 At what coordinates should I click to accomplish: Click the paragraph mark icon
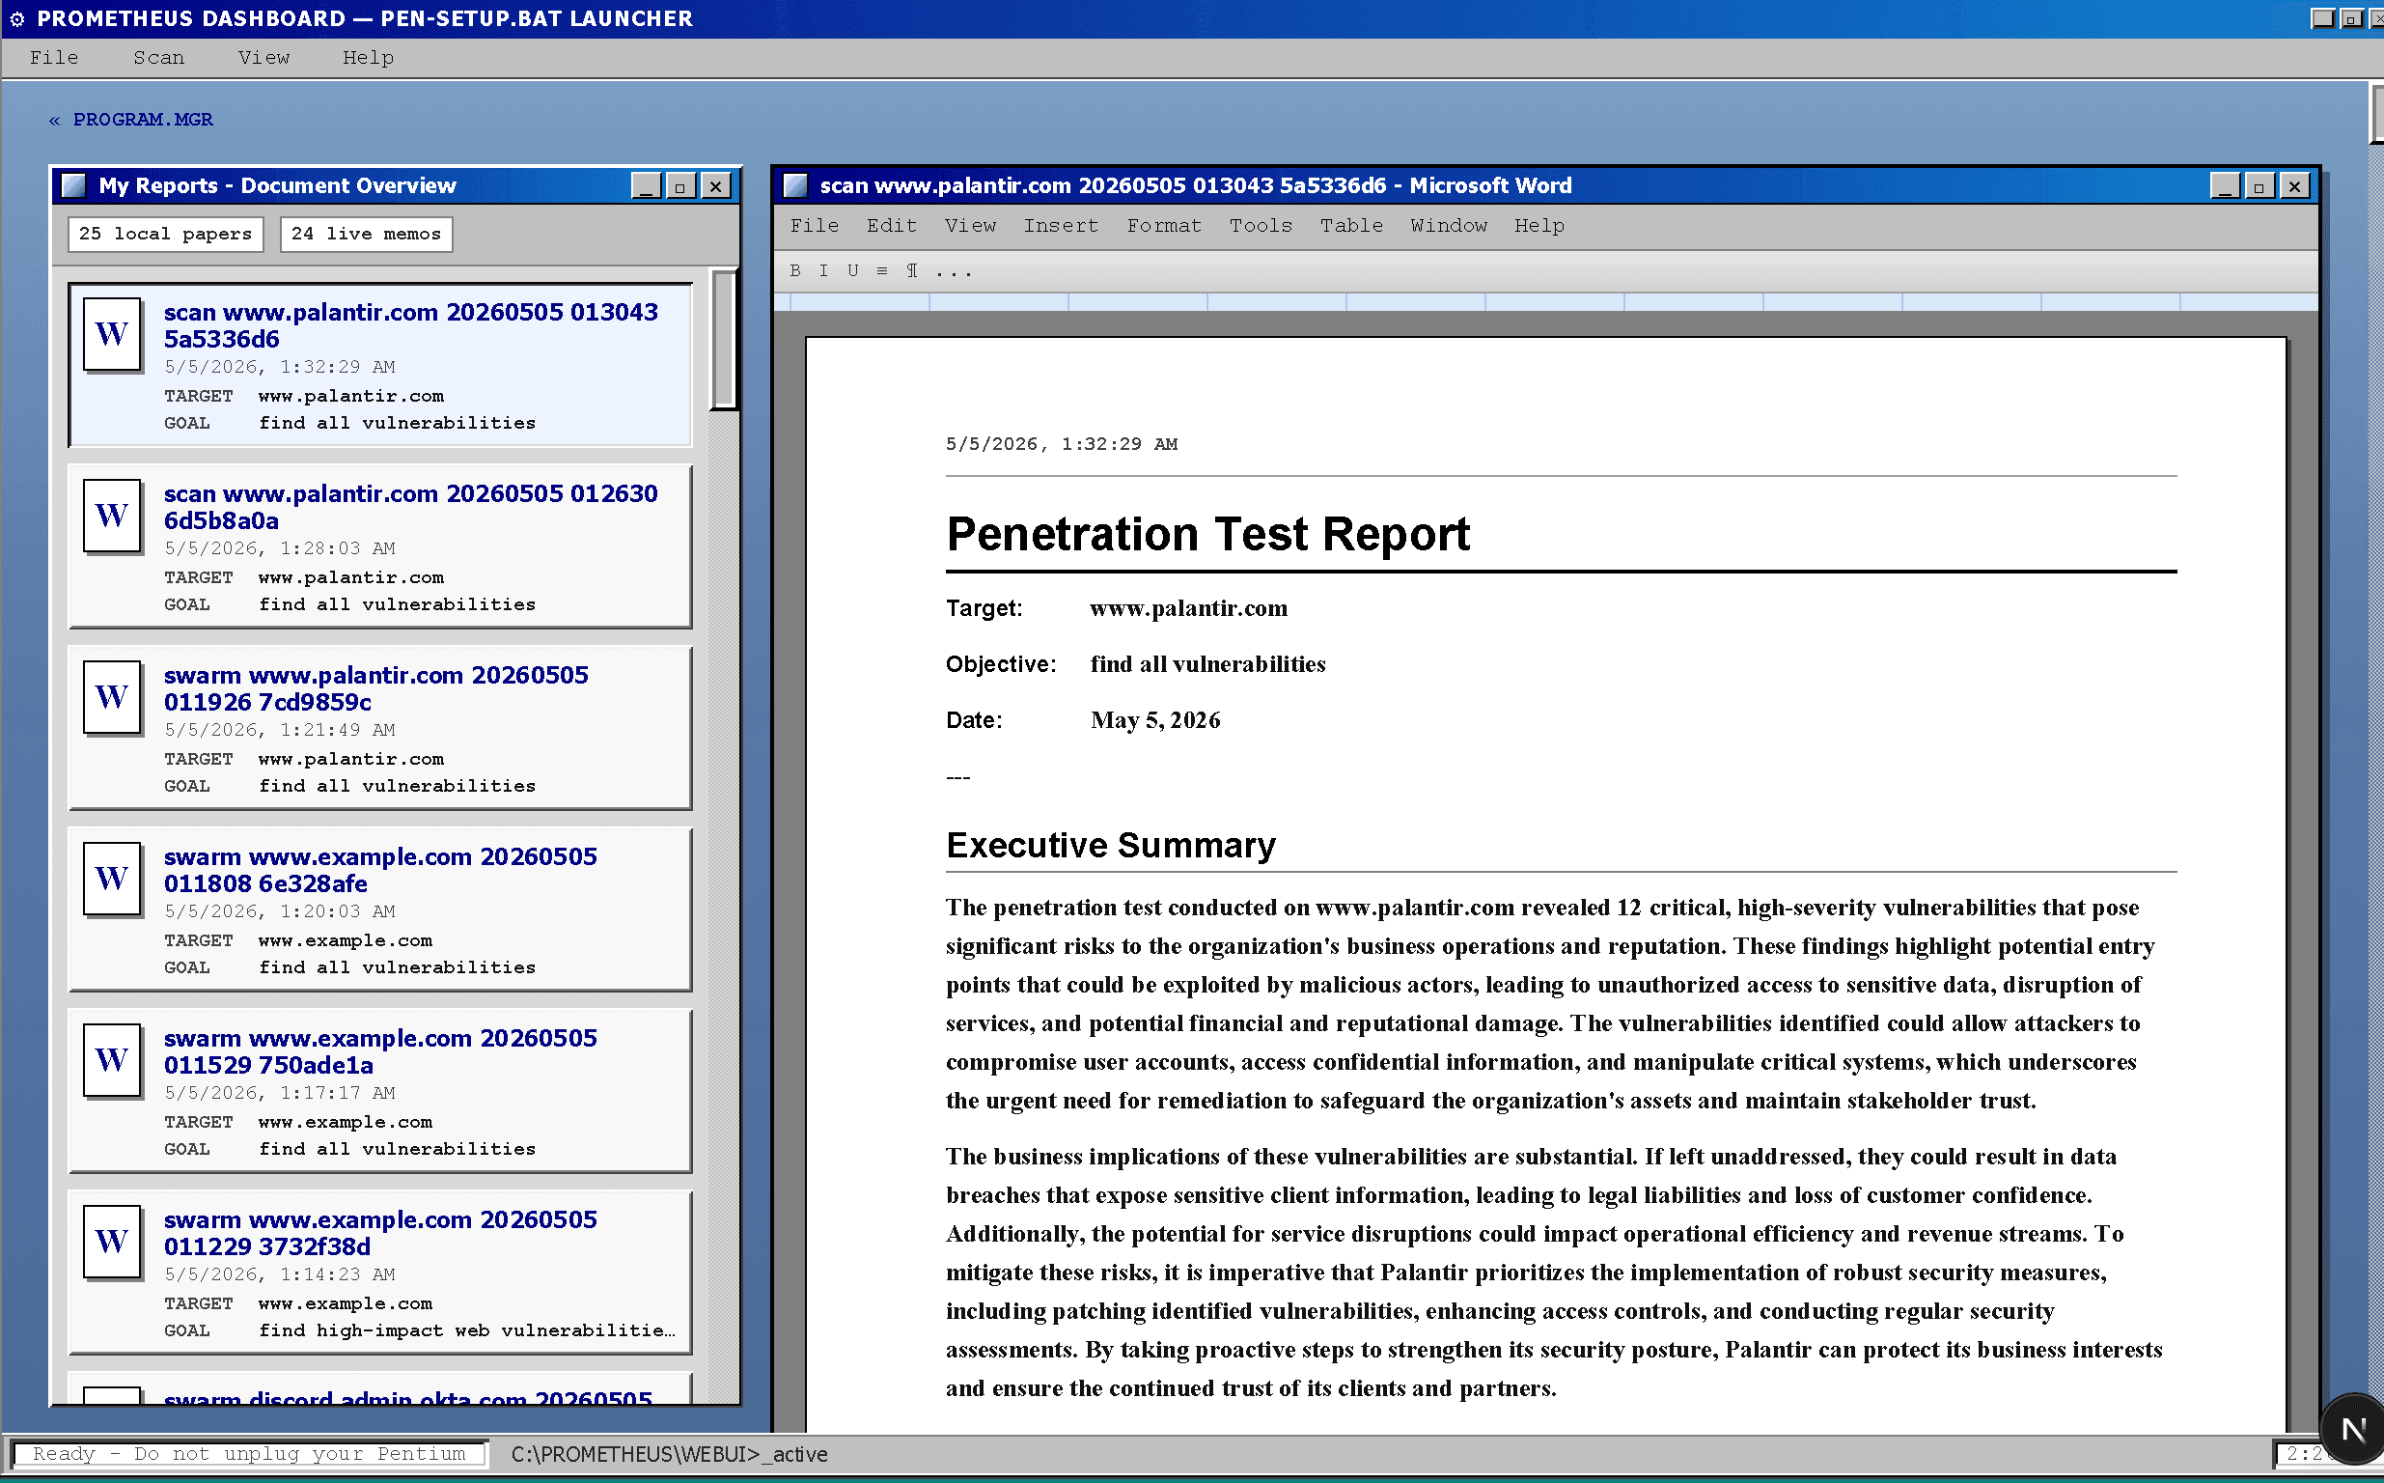912,270
